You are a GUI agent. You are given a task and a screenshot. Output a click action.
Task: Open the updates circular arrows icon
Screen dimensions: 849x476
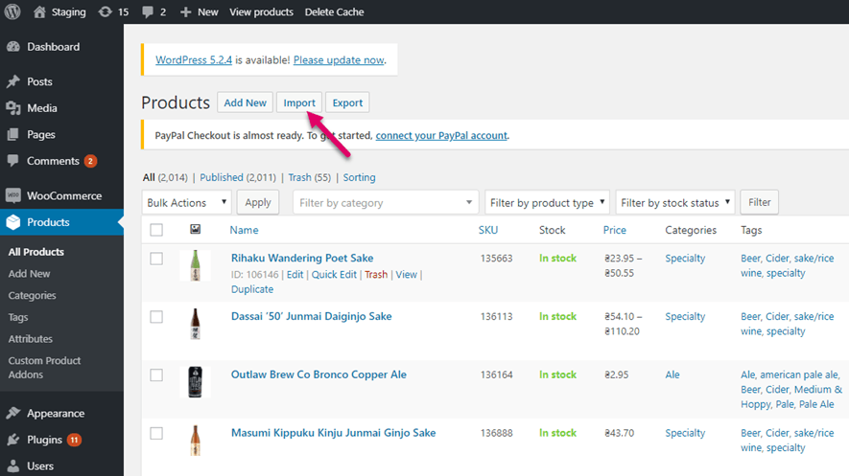point(105,11)
